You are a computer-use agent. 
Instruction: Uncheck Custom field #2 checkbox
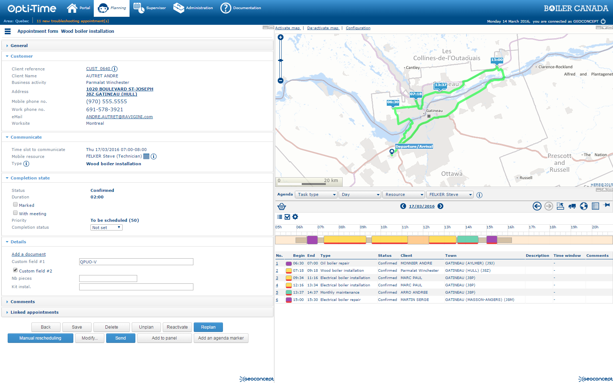click(15, 270)
